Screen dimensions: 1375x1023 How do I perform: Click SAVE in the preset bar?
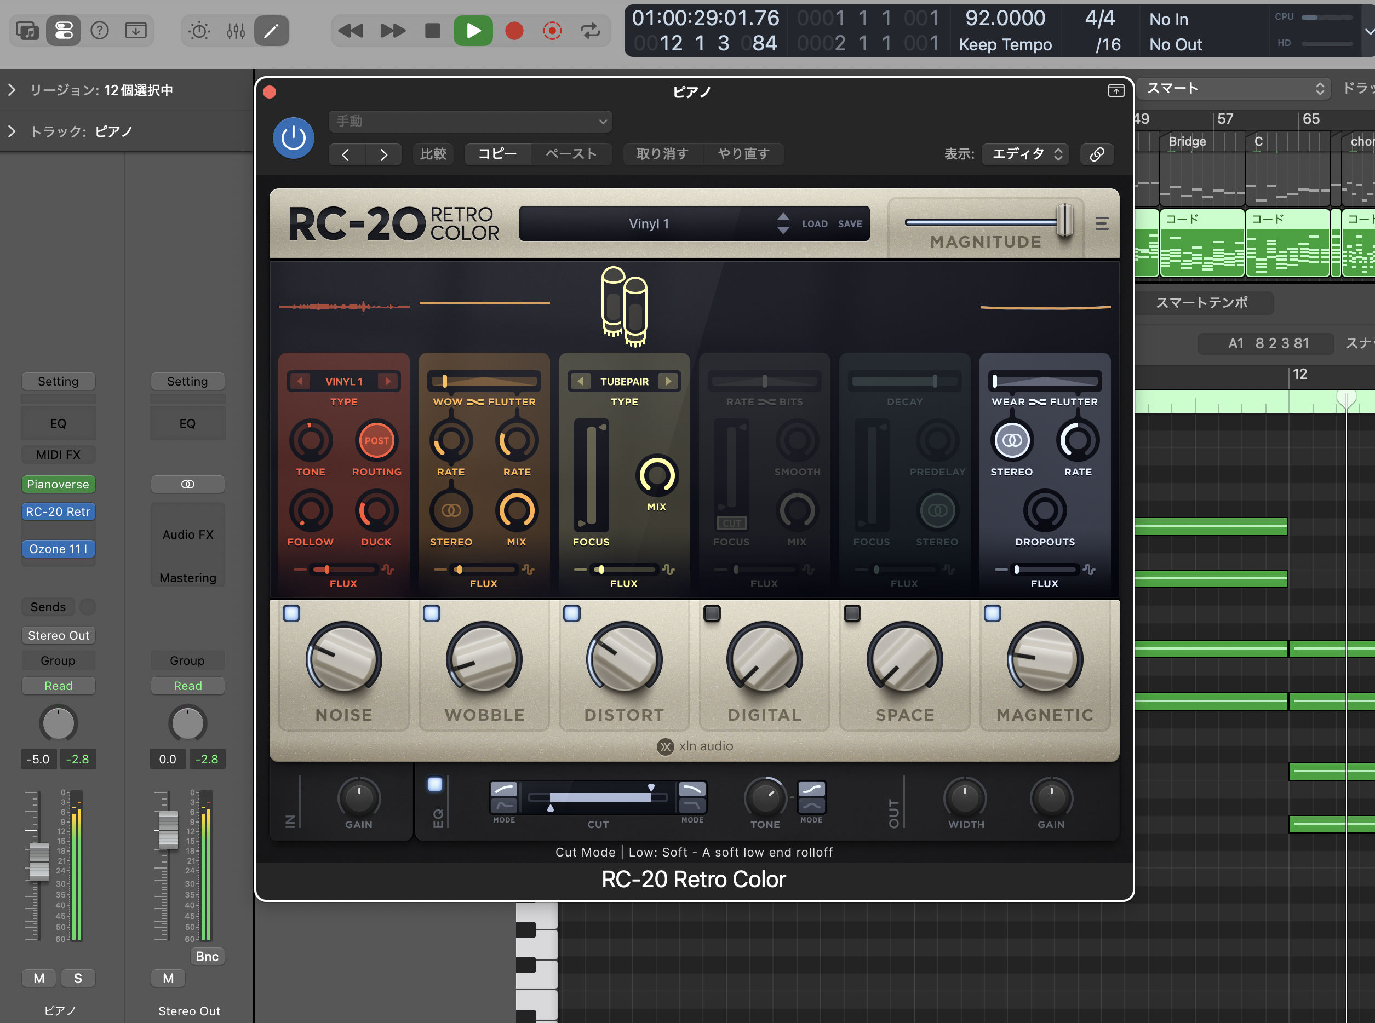click(850, 224)
